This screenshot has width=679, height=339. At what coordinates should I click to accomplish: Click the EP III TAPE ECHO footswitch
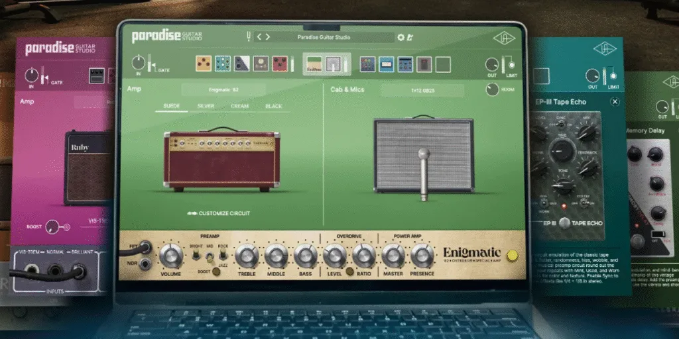click(564, 223)
